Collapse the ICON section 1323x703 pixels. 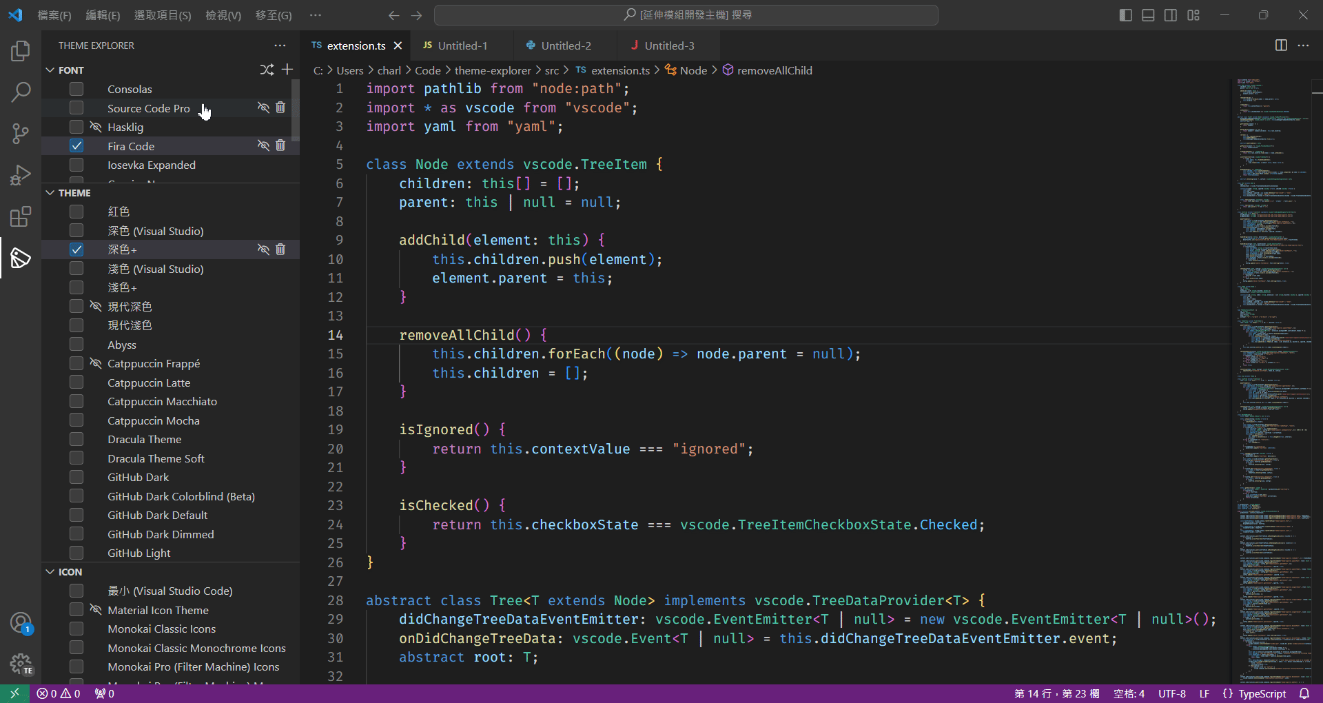point(50,572)
